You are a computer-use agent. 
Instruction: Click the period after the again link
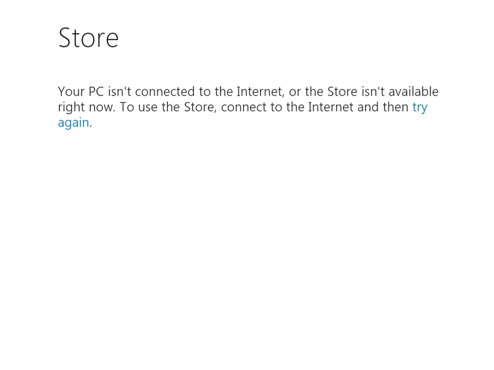pos(90,122)
